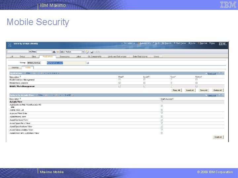Click next page arrow in Options table
The width and height of the screenshot is (238, 178).
[73, 95]
